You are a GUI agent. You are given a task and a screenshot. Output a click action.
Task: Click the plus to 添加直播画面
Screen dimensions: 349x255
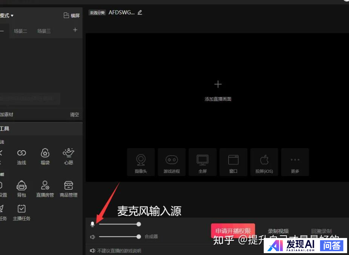[x=218, y=84]
